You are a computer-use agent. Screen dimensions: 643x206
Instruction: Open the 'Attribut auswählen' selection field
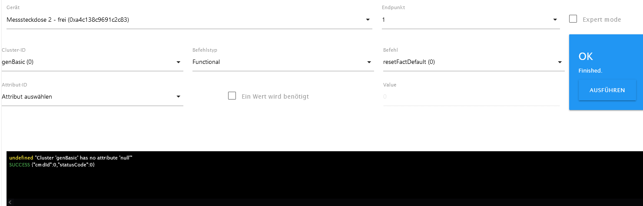point(87,96)
